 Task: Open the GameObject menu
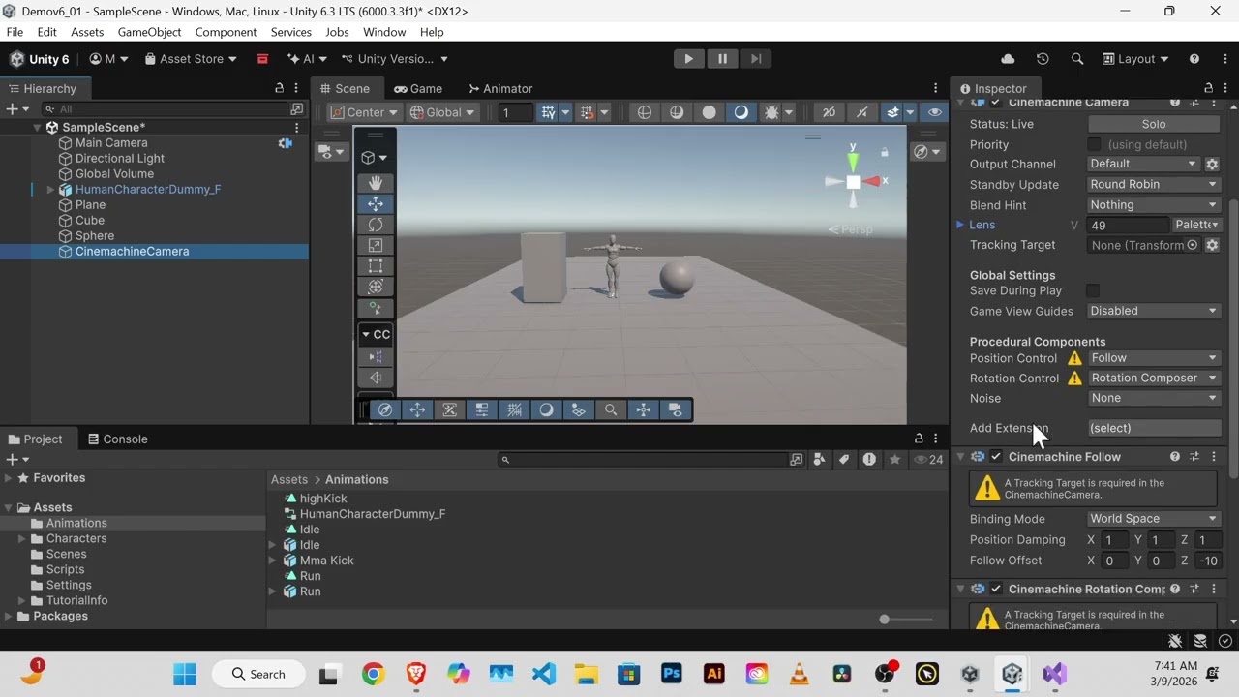click(x=150, y=32)
